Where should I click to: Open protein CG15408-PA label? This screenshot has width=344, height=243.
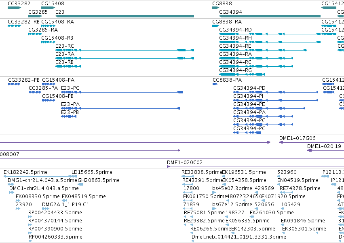coord(58,80)
